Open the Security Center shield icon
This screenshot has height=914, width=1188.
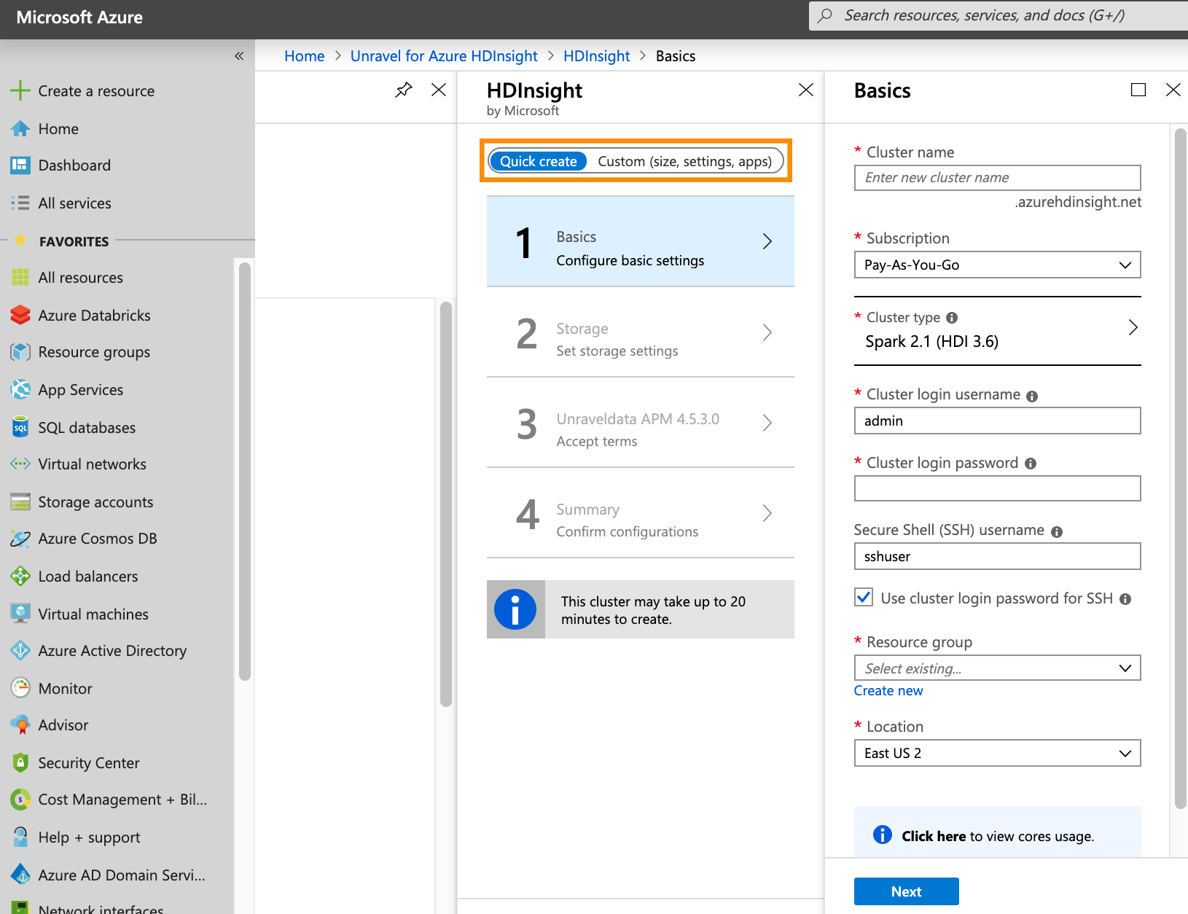point(20,762)
